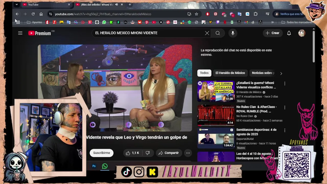Open options for Semblanzas deportivas video

point(285,131)
